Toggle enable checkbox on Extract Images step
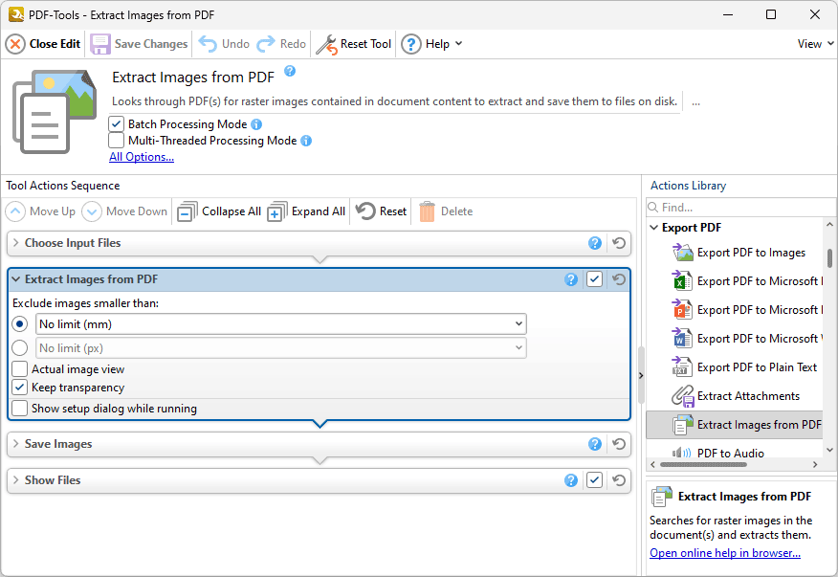 click(x=595, y=279)
